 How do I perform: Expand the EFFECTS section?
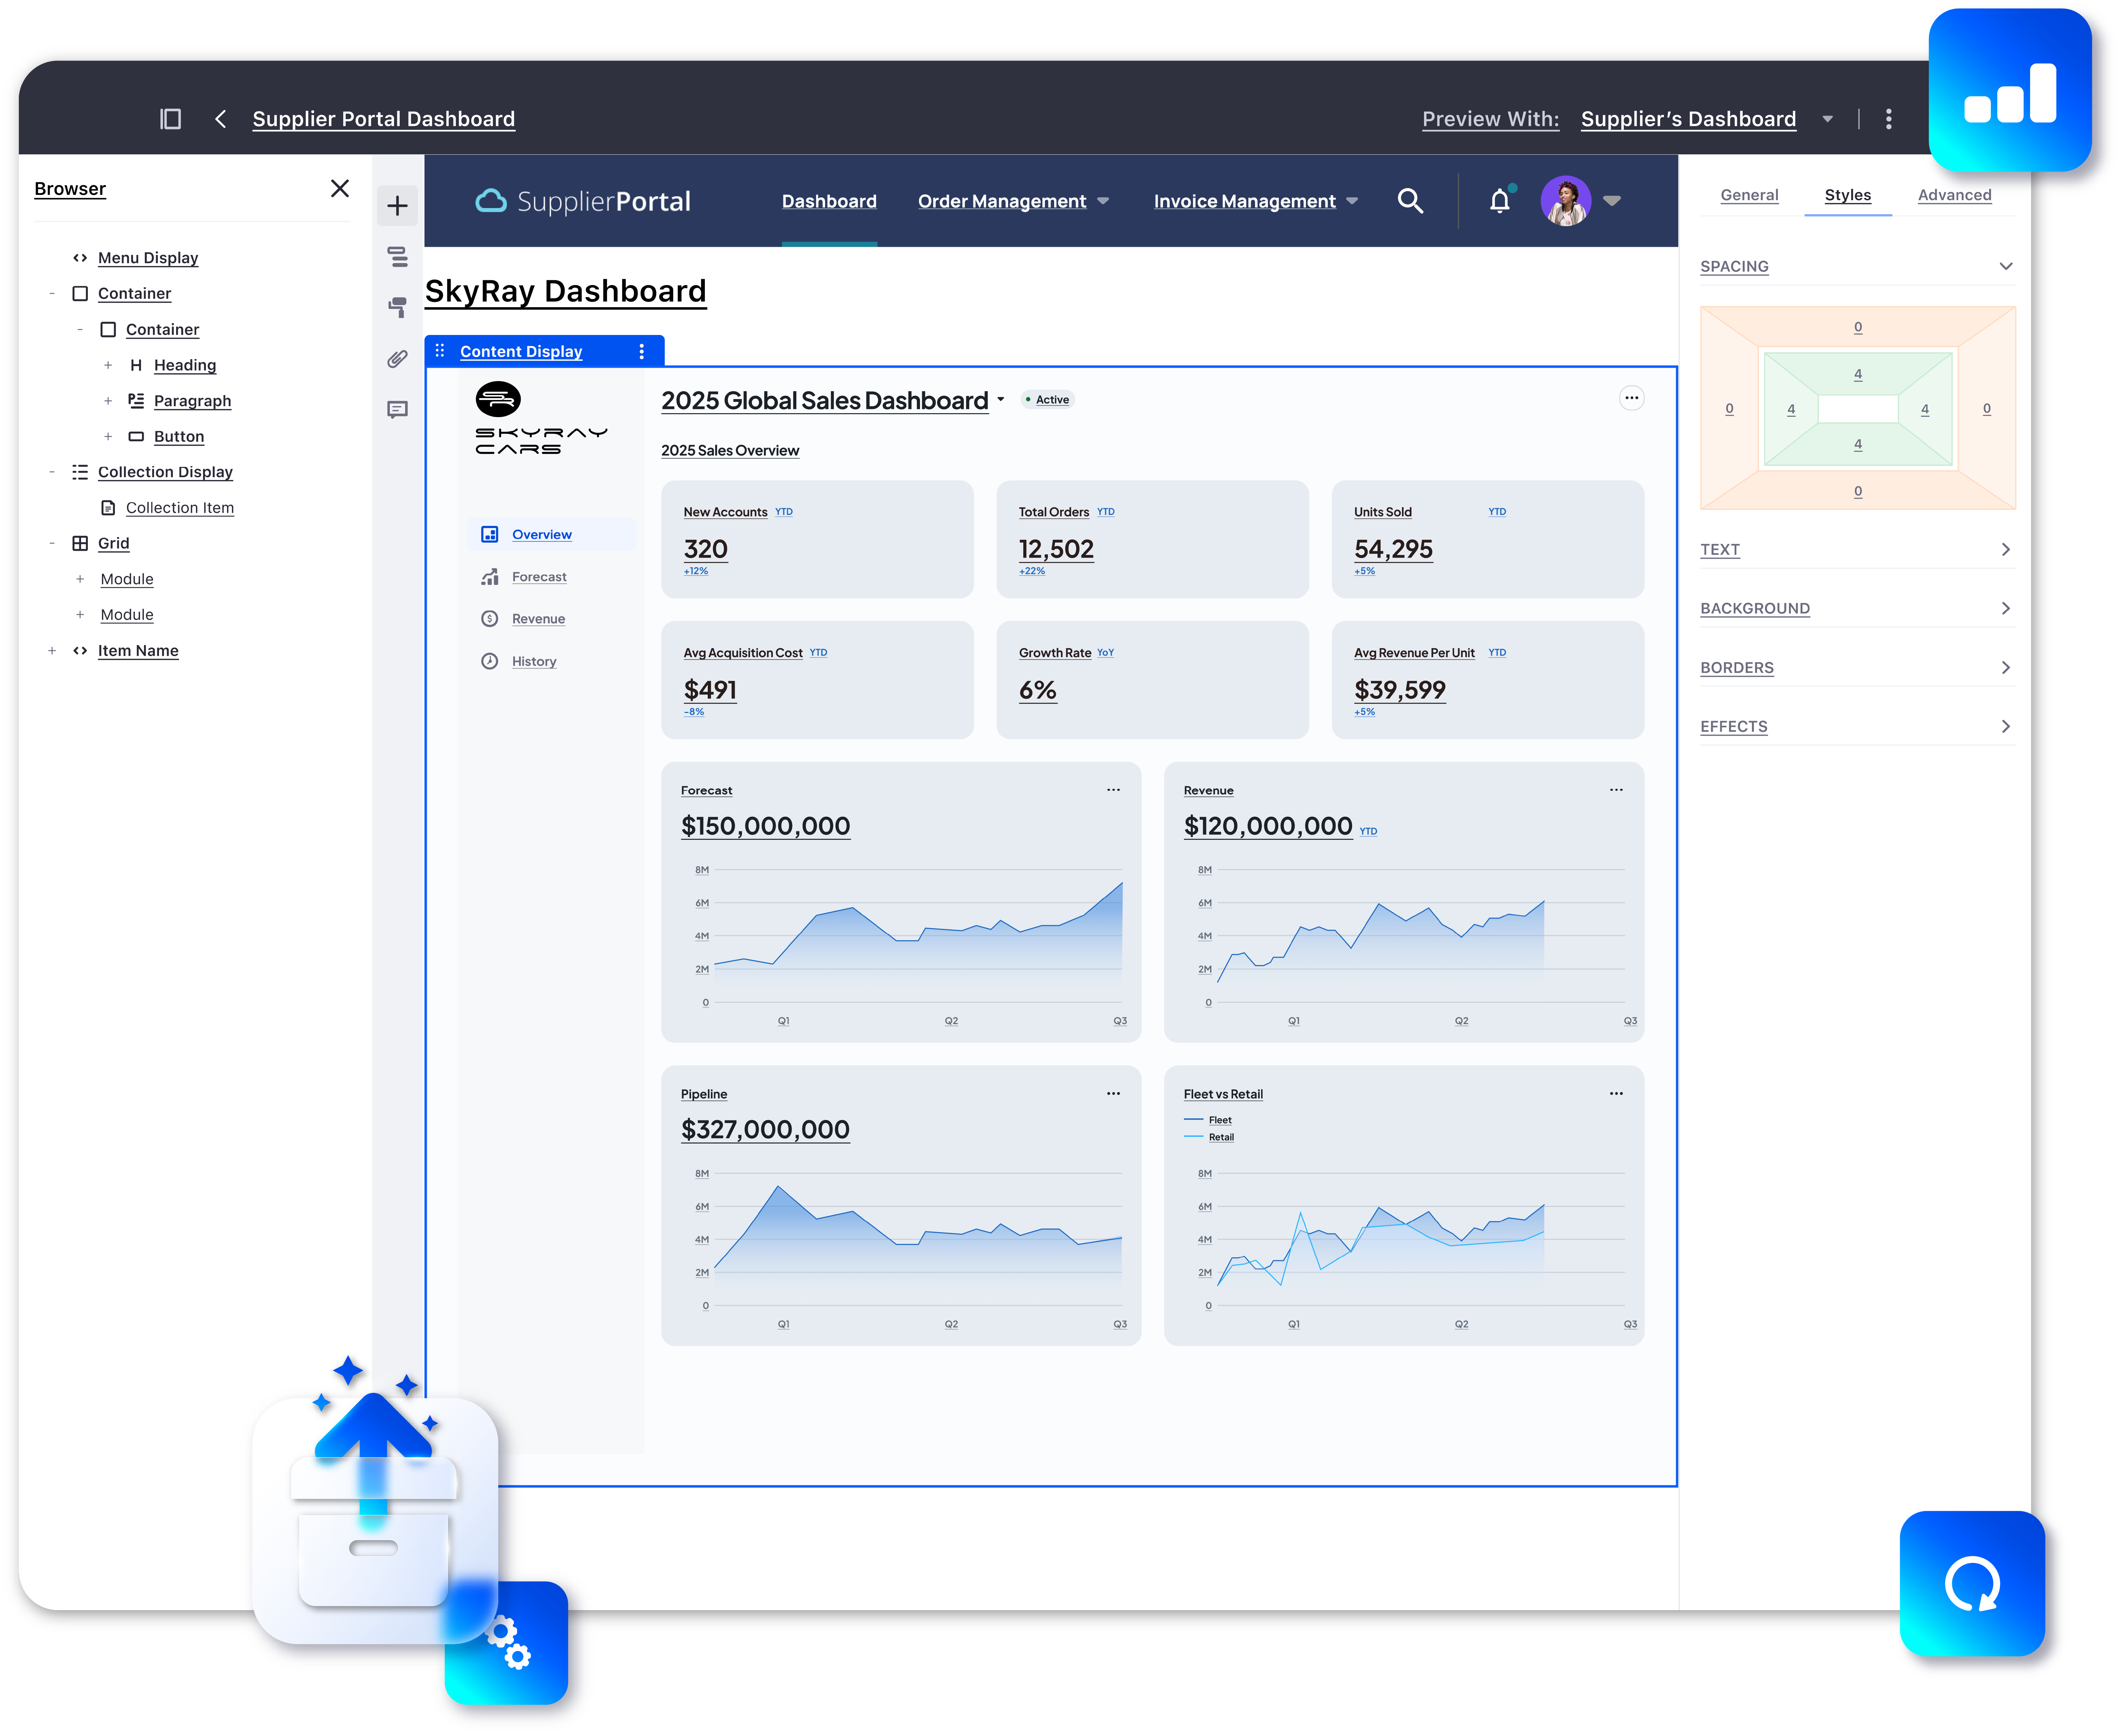(2005, 726)
